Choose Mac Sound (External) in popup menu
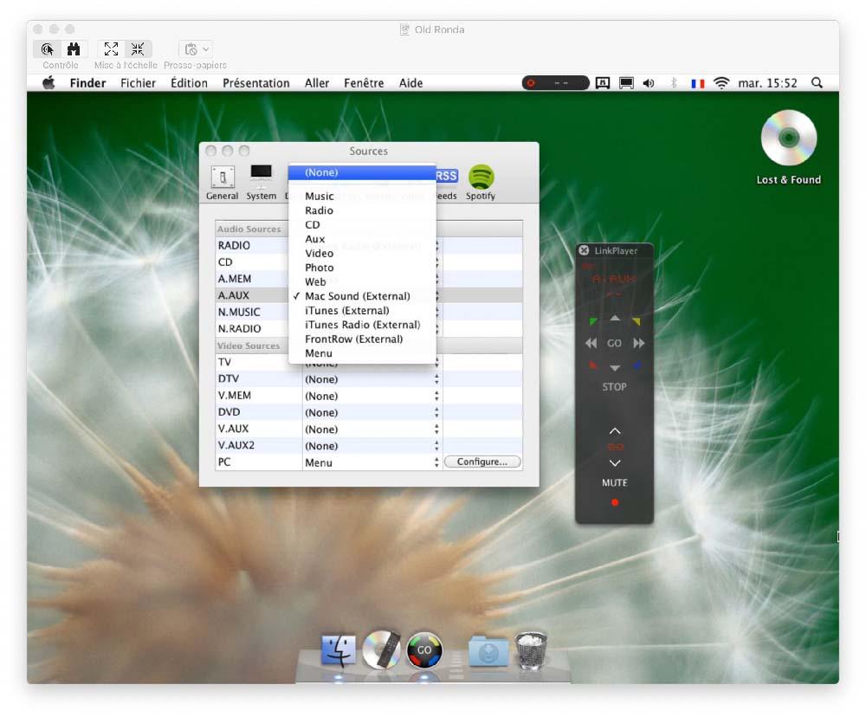Screen dimensions: 866x717 (x=362, y=297)
